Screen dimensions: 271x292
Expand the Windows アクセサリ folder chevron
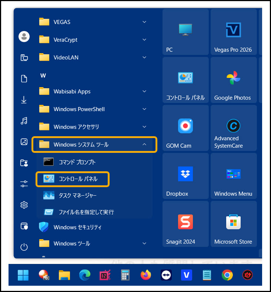coord(144,127)
